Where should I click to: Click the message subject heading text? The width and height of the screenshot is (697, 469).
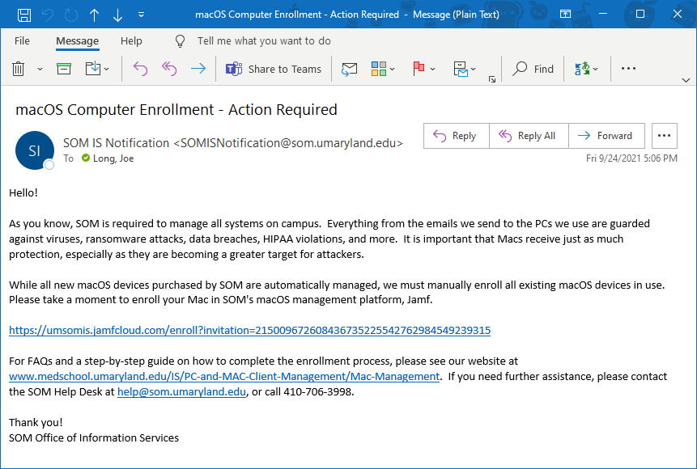176,110
